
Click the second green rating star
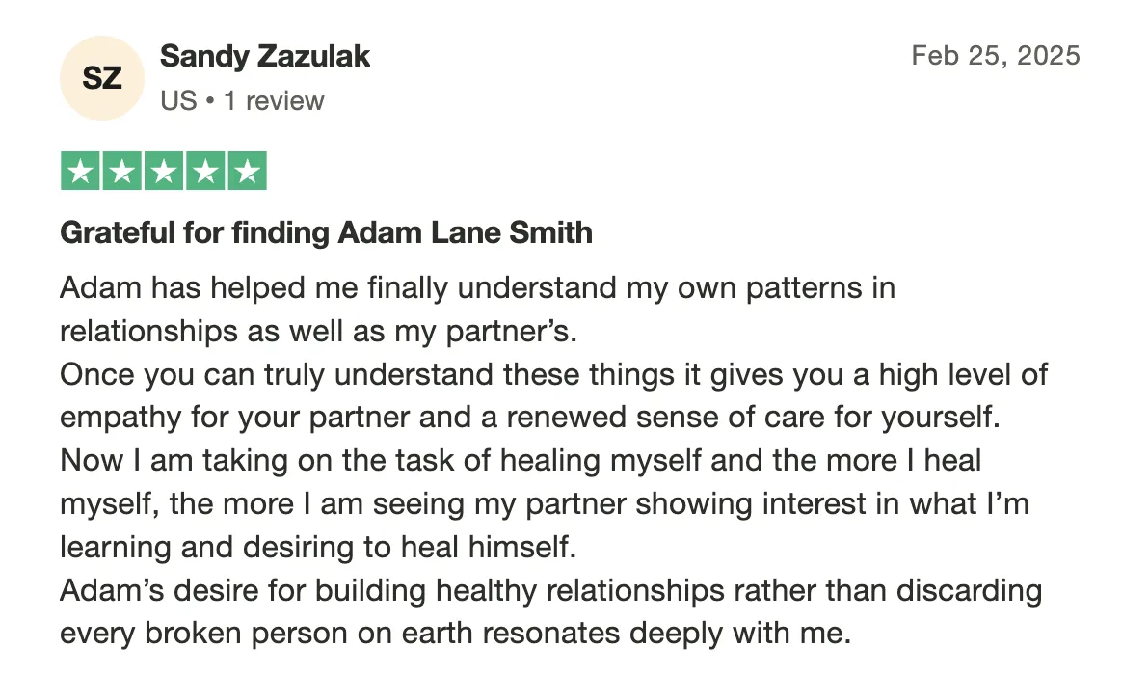(122, 171)
